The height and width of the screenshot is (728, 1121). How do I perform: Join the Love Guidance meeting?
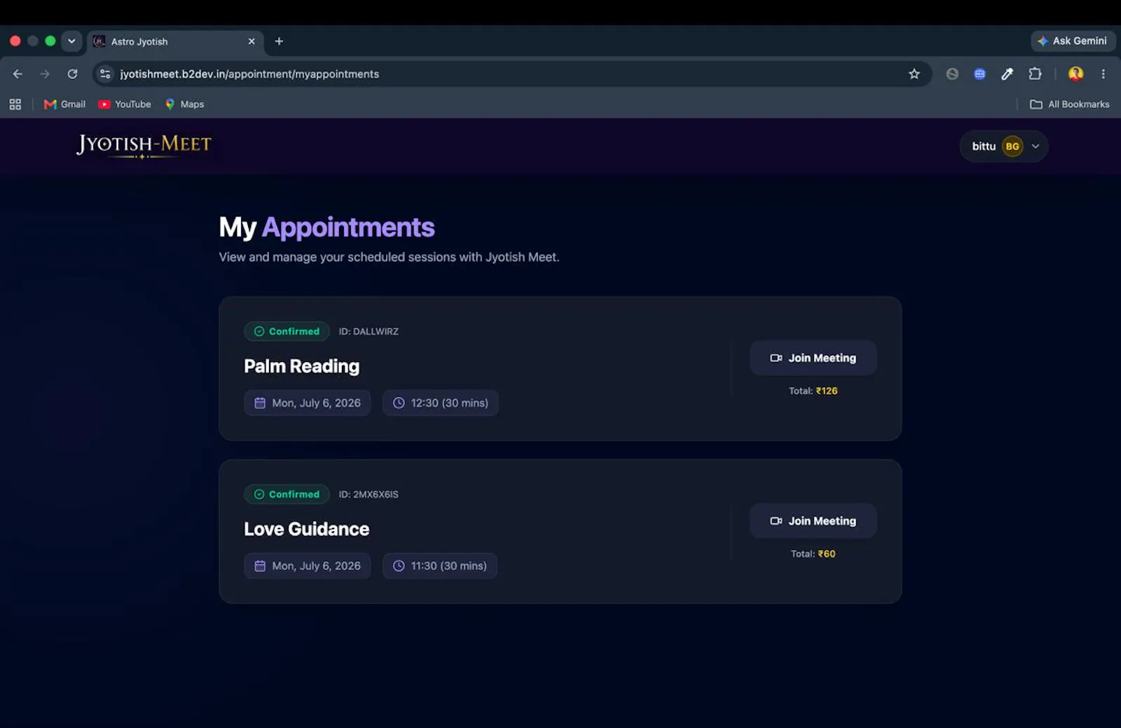click(x=813, y=521)
